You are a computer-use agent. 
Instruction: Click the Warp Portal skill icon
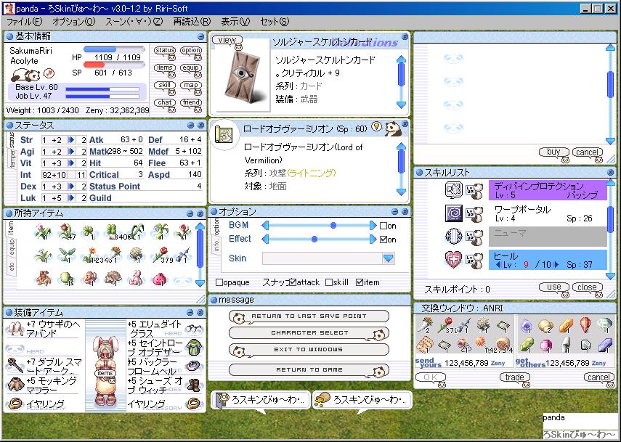click(x=453, y=214)
